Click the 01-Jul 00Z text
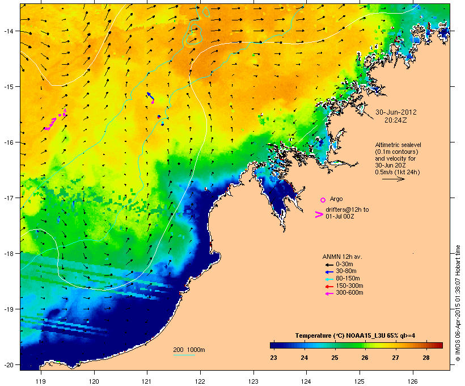This screenshot has height=386, width=465. click(x=340, y=216)
